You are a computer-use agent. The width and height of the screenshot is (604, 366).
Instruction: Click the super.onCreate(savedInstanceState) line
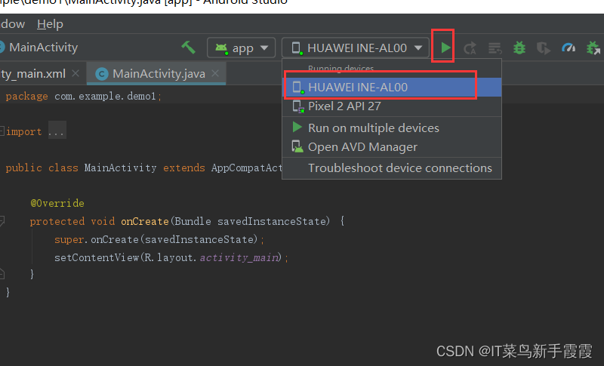pyautogui.click(x=159, y=240)
